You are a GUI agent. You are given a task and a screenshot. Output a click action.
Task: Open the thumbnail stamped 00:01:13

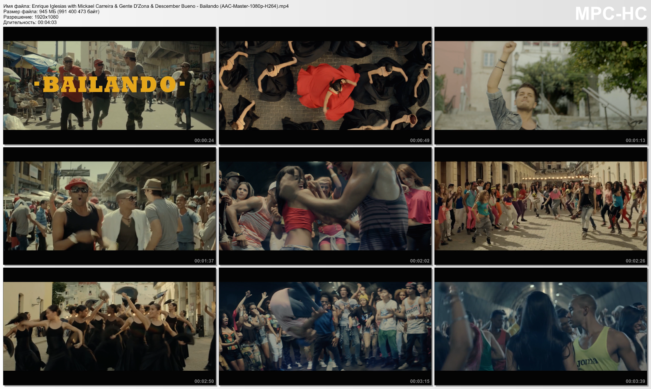541,86
